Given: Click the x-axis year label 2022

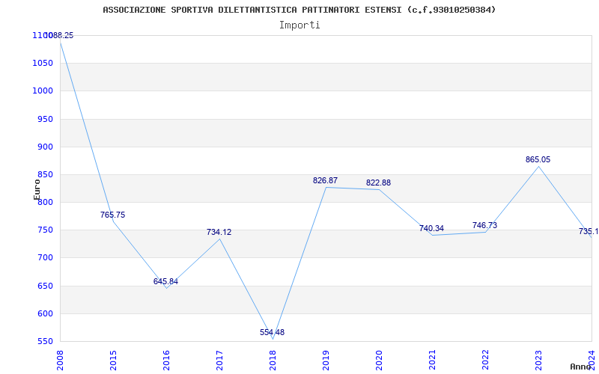Looking at the screenshot, I should click(485, 361).
